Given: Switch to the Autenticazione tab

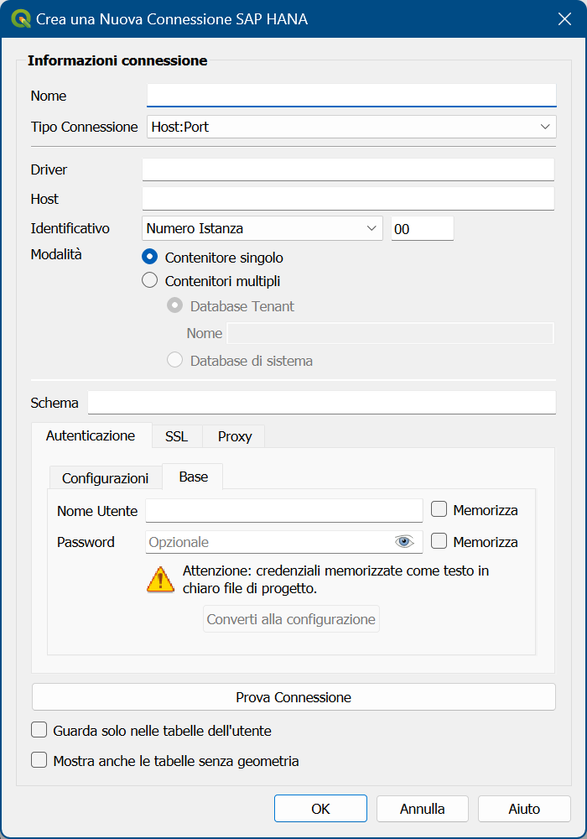Looking at the screenshot, I should (91, 436).
